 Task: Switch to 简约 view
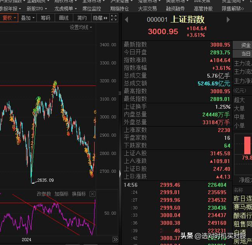pyautogui.click(x=82, y=18)
